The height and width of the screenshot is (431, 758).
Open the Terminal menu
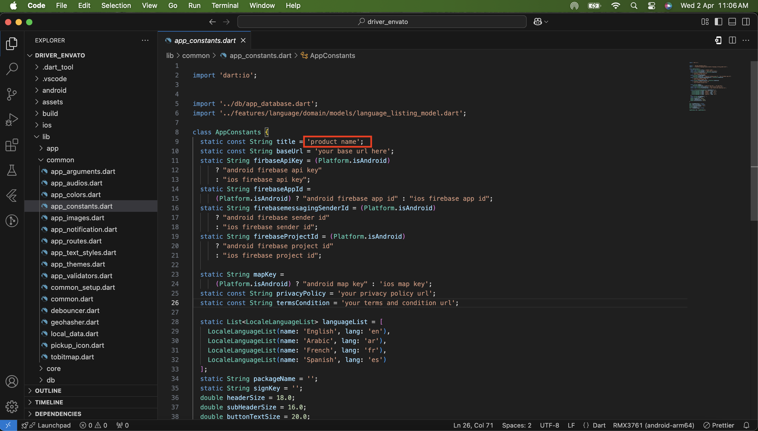click(225, 6)
